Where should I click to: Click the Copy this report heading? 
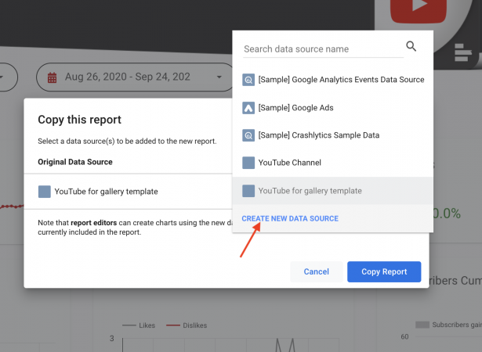click(80, 120)
